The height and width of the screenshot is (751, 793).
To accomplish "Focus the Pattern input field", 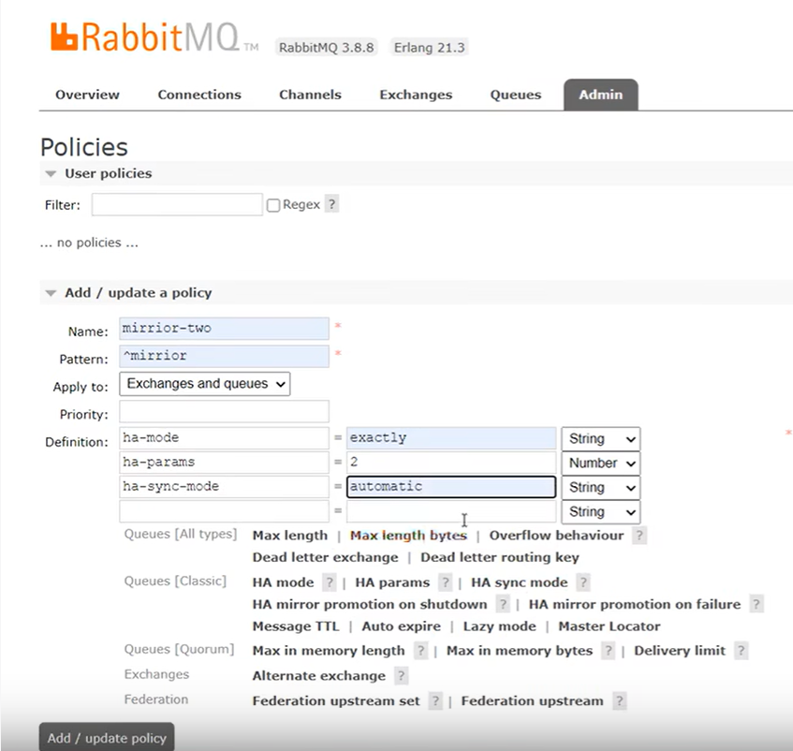I will click(224, 356).
